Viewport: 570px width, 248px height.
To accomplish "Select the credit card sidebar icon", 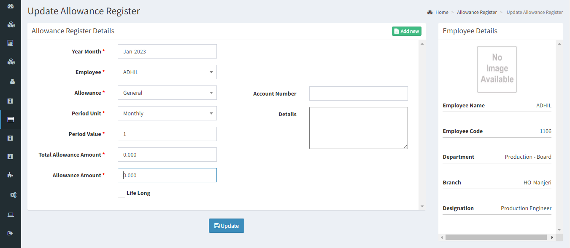I will click(11, 120).
